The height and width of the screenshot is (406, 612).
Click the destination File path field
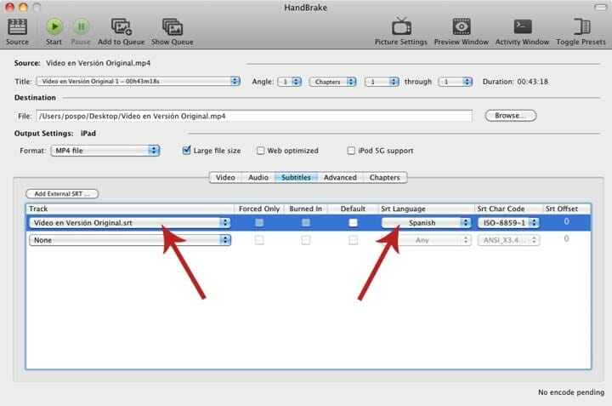tap(254, 116)
